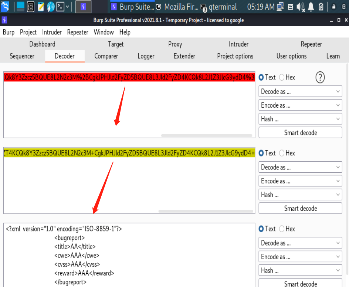Click the battery power manager icon
Screen dimensions: 349x287
[321, 7]
